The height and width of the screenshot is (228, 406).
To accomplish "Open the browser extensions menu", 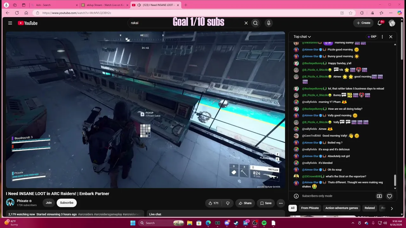I will point(362,13).
